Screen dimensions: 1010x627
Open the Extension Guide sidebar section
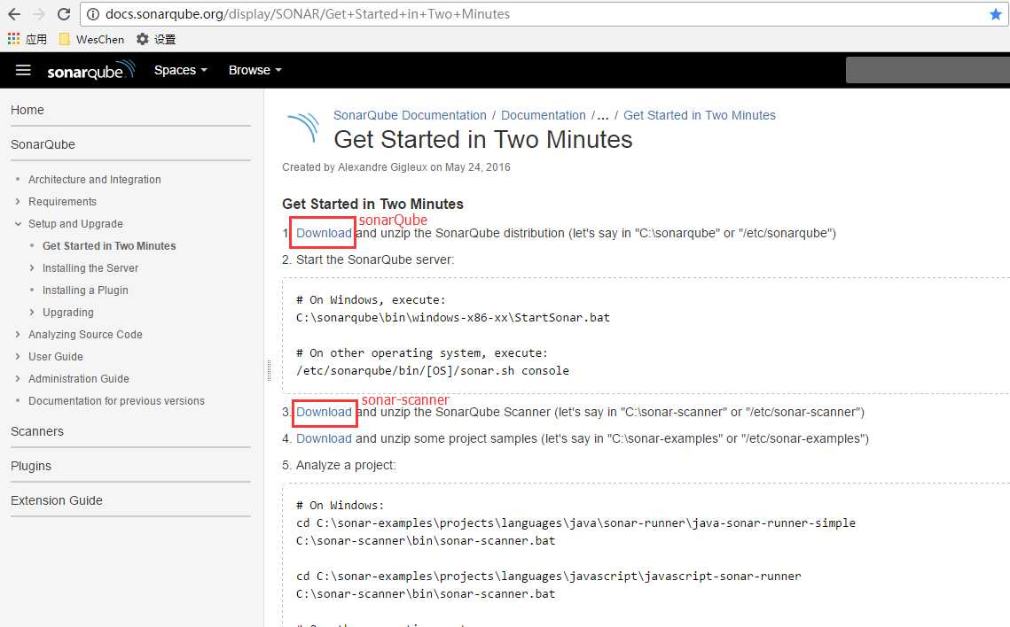(x=57, y=500)
